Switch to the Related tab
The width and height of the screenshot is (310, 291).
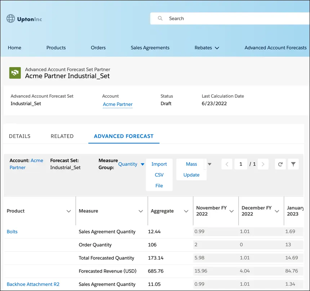click(62, 136)
